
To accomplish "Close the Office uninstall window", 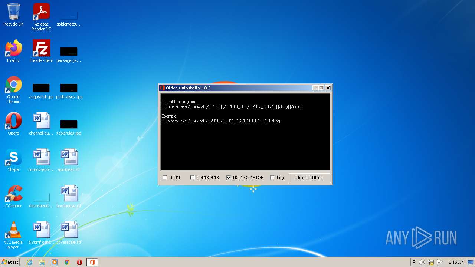I will pos(328,88).
